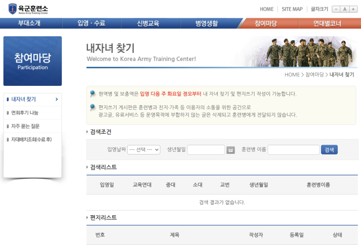Collapse the 검색조건 section triangle

click(87, 132)
